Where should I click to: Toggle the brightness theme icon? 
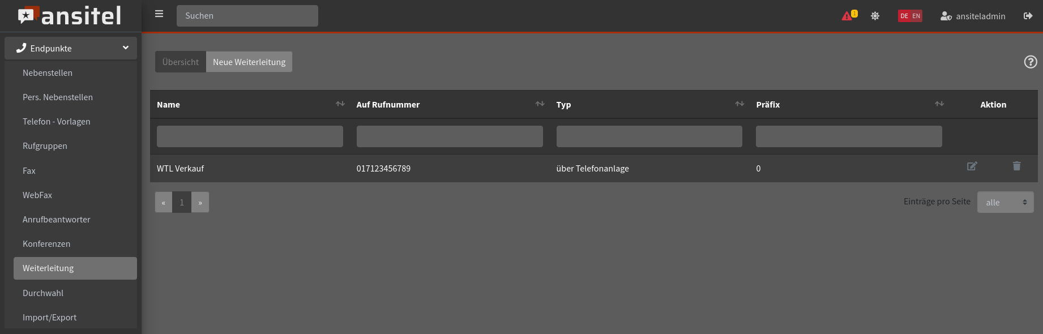[x=875, y=16]
